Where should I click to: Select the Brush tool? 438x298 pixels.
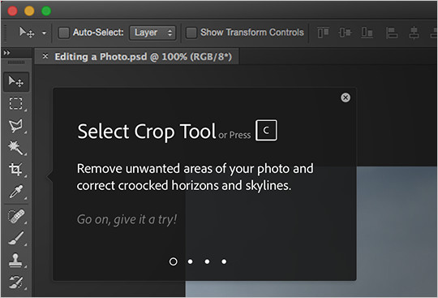click(16, 238)
